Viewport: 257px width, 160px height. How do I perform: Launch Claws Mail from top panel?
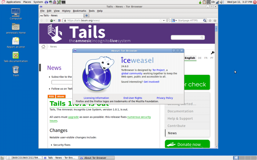[x=51, y=2]
